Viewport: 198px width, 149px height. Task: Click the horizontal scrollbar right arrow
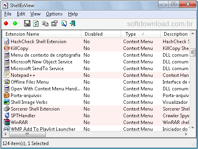pyautogui.click(x=186, y=134)
